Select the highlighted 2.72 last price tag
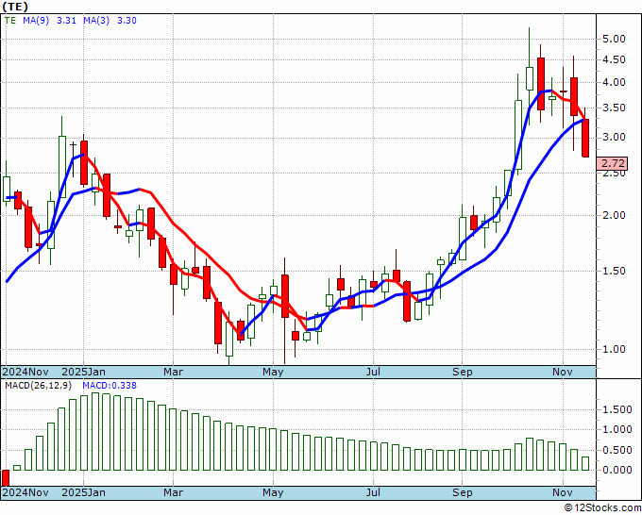This screenshot has height=515, width=642. (612, 163)
